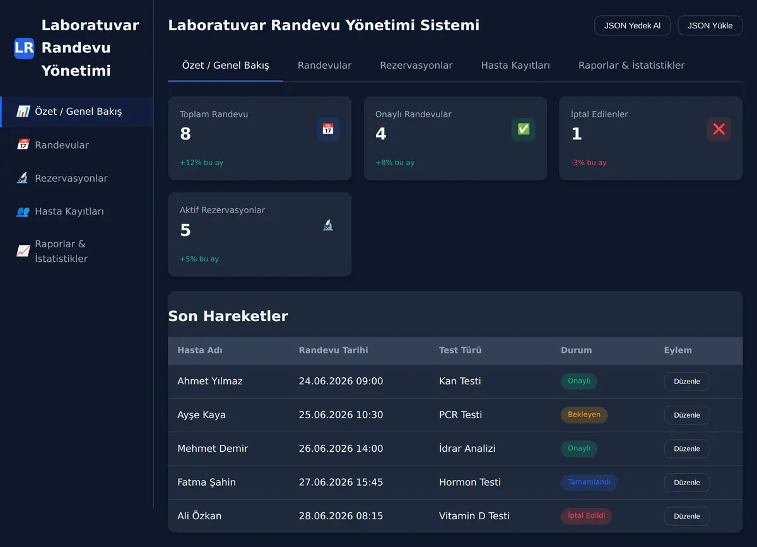Image resolution: width=757 pixels, height=547 pixels.
Task: Go to the Raporlar & İstatistikler tab
Action: 631,66
